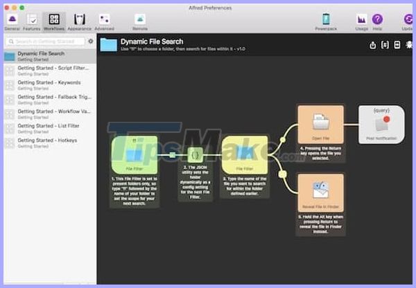Click note 5 about holding the Alt key

pyautogui.click(x=321, y=224)
